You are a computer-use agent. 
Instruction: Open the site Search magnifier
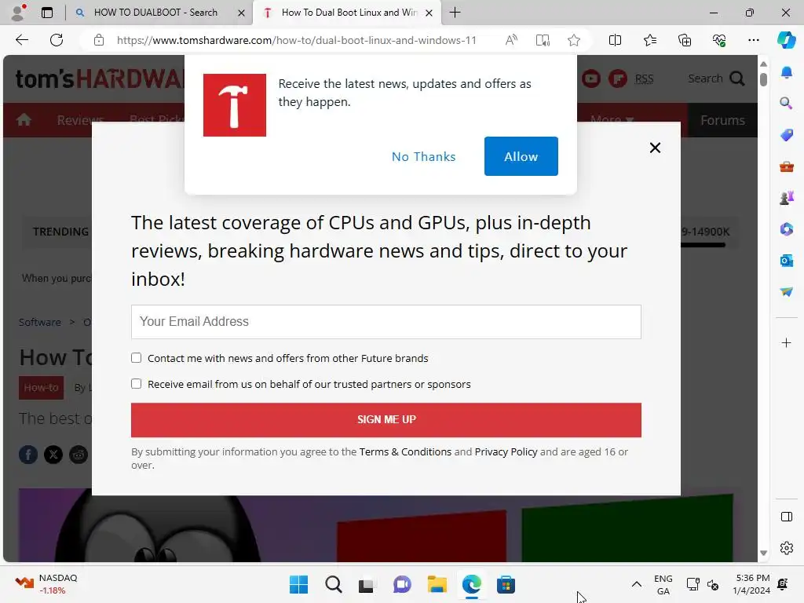coord(736,79)
